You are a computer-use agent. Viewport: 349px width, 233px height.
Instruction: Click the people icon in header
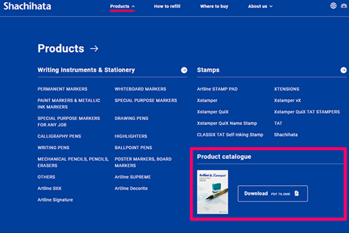(344, 6)
